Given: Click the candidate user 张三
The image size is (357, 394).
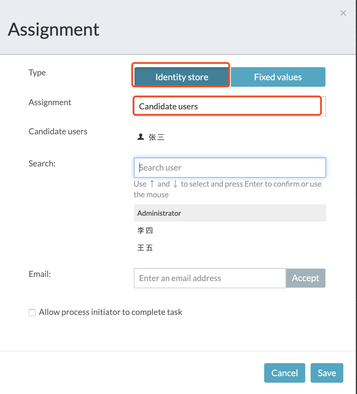Looking at the screenshot, I should click(156, 137).
